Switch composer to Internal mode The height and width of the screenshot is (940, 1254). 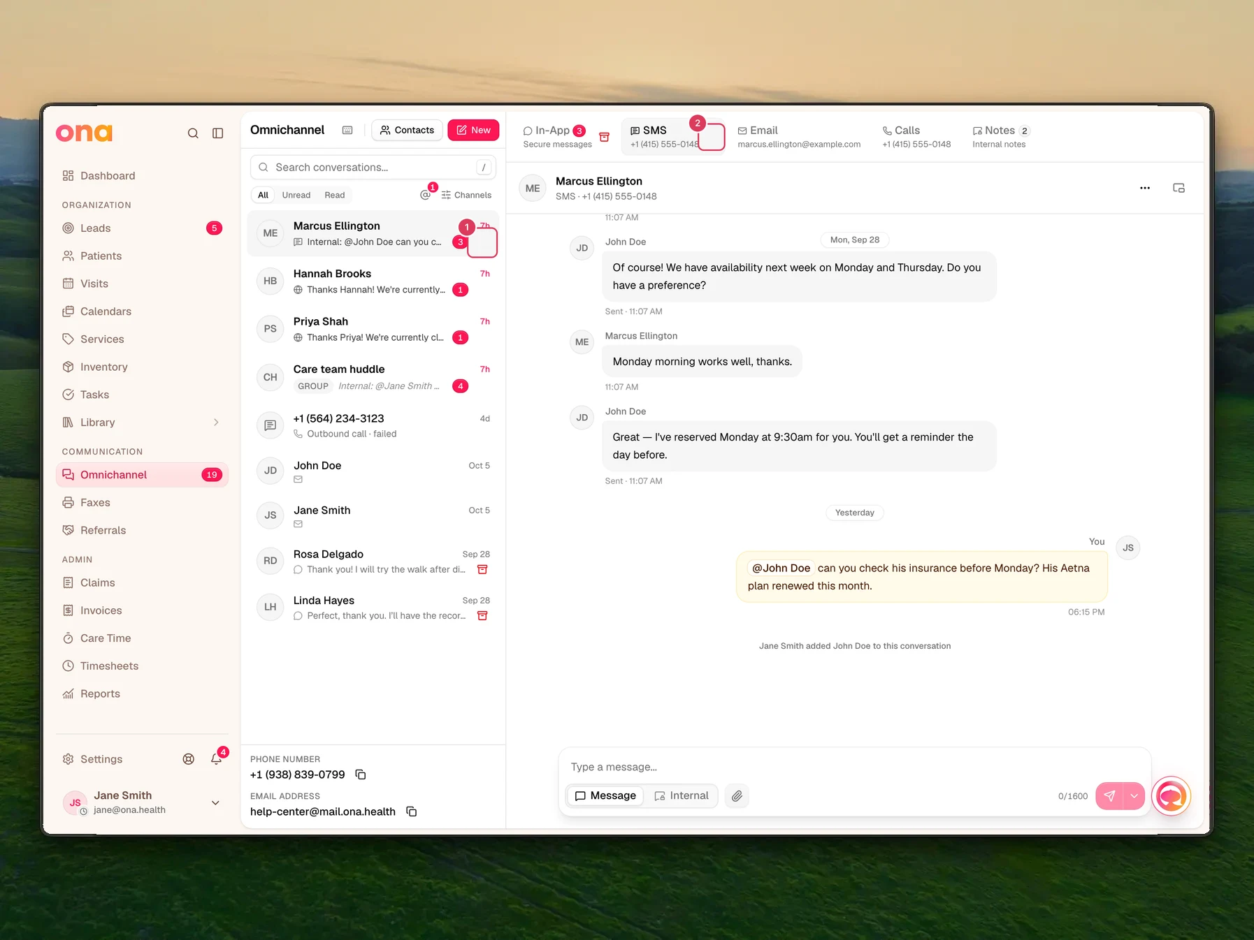(682, 796)
